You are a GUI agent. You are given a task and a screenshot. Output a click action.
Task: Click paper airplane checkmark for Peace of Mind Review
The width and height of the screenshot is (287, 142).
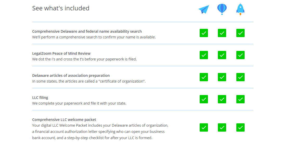pyautogui.click(x=204, y=55)
